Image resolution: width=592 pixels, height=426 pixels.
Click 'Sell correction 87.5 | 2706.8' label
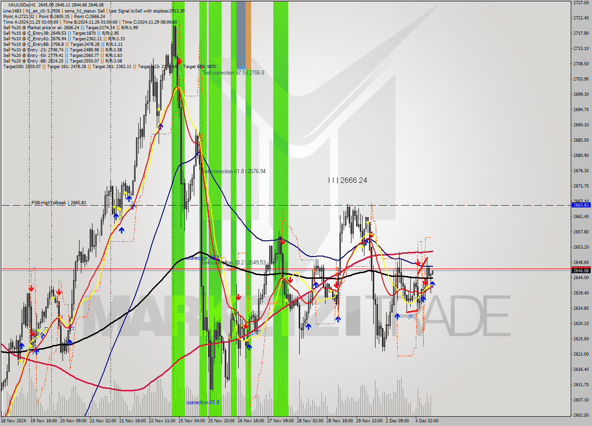[234, 73]
